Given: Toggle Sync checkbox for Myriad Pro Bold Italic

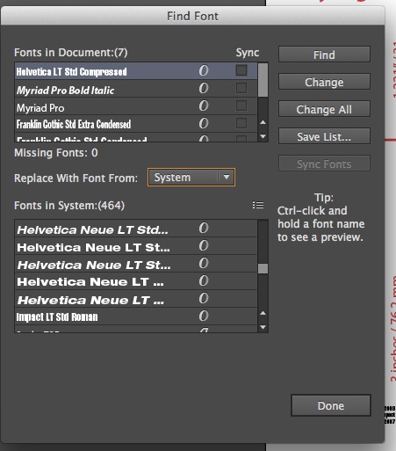Looking at the screenshot, I should [x=241, y=88].
